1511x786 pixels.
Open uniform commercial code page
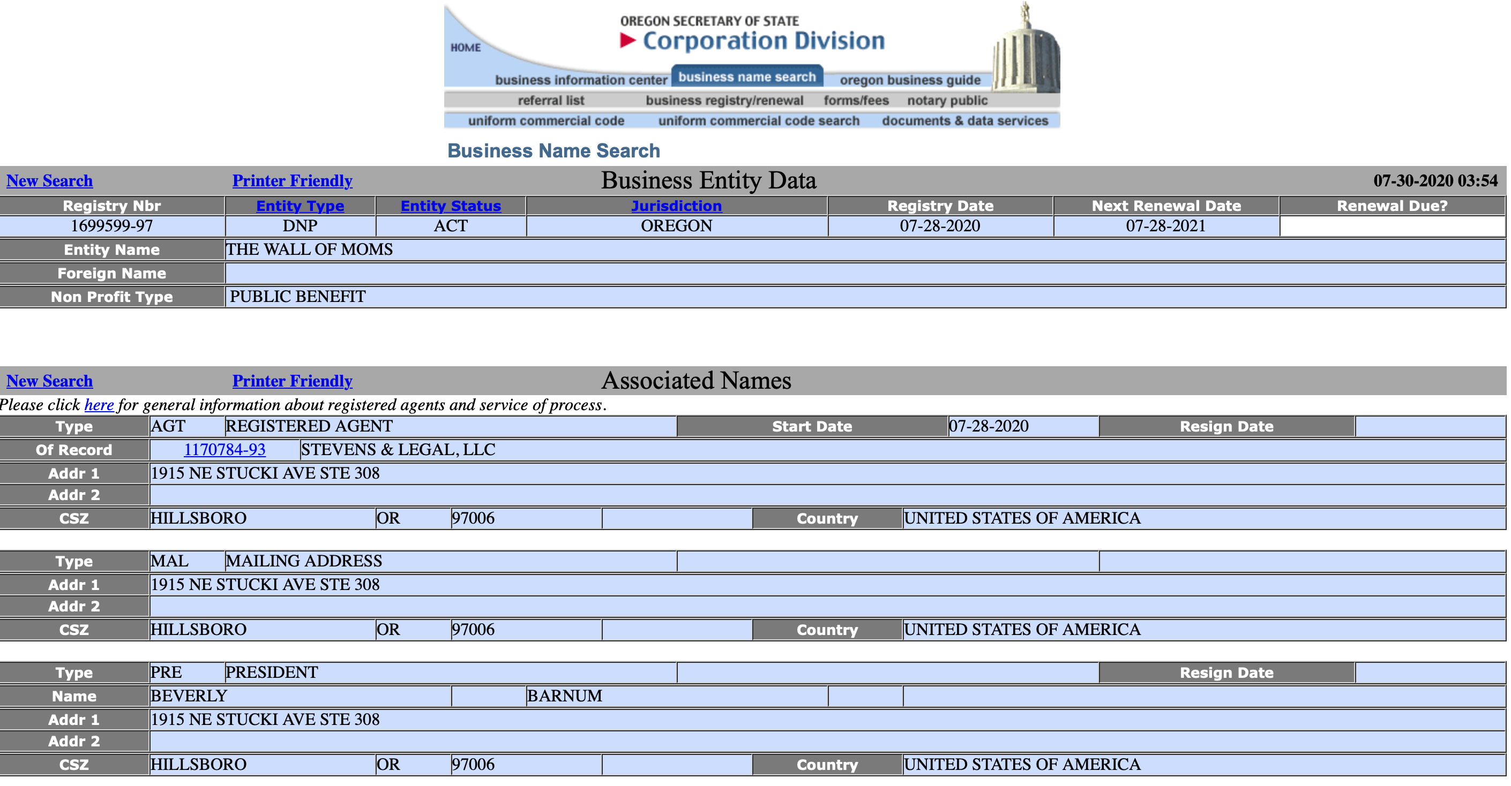[x=545, y=121]
